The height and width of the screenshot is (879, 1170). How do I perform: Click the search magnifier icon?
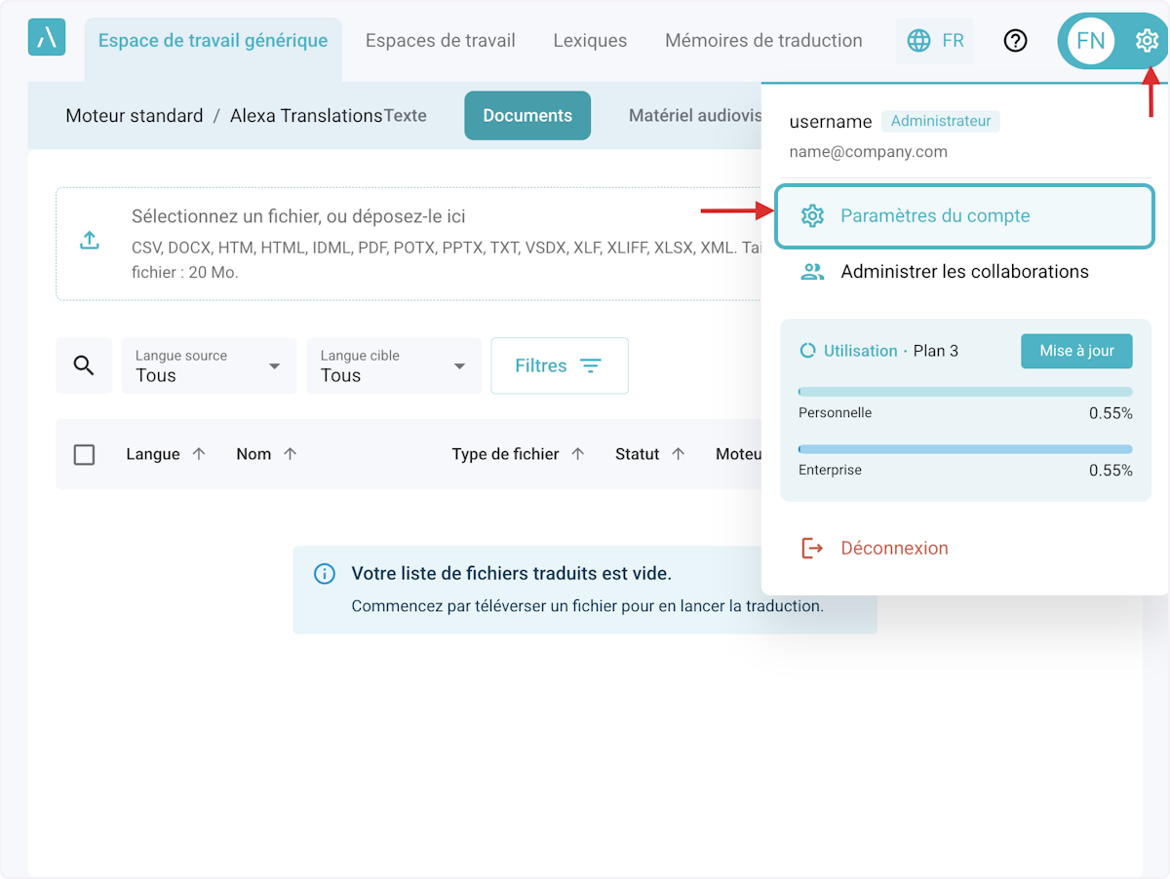pos(84,366)
